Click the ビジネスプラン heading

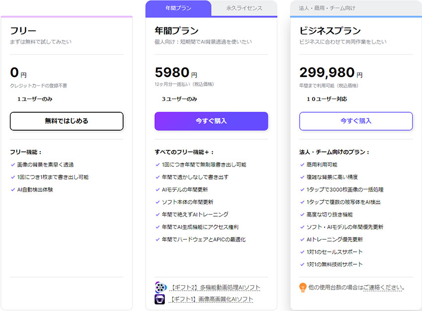330,31
